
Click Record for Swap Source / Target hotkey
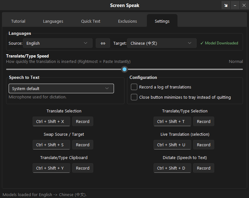[83, 145]
